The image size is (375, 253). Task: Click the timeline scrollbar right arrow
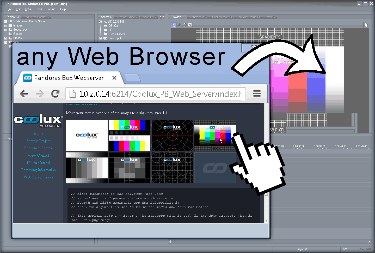(x=369, y=242)
